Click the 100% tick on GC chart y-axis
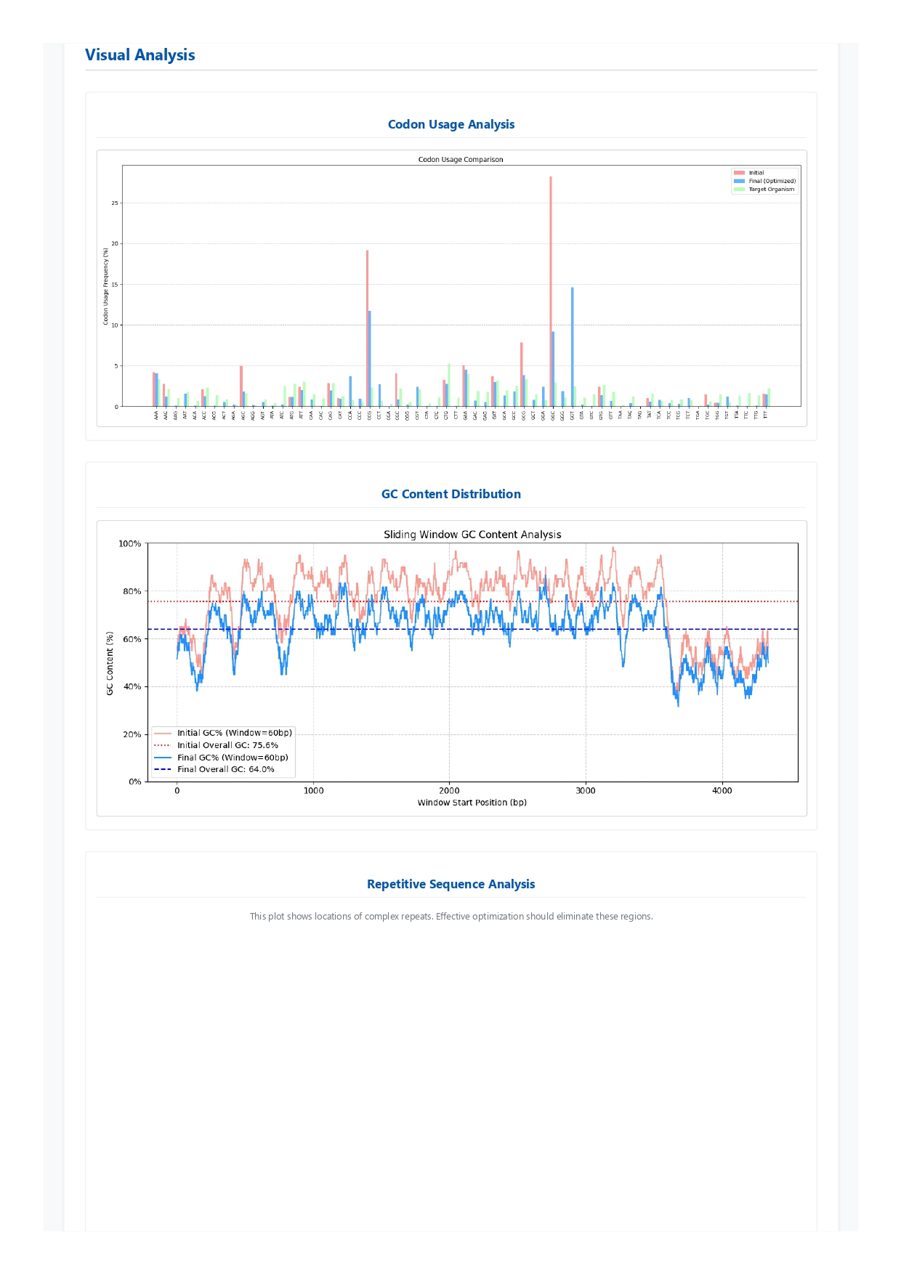Screen dimensions: 901x1274 pos(129,543)
